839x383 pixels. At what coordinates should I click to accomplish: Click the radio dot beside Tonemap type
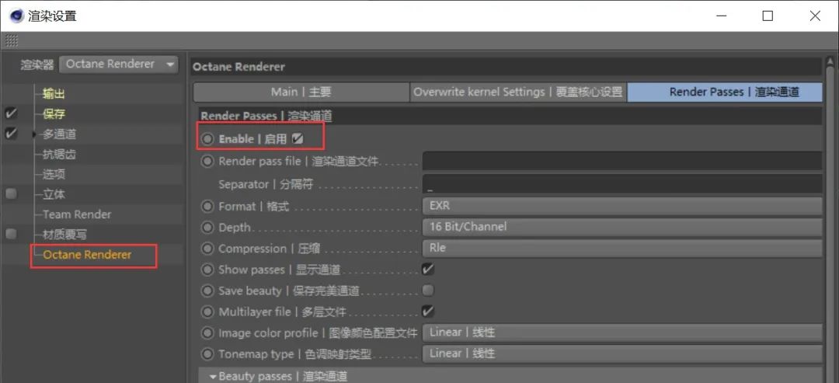pyautogui.click(x=207, y=354)
